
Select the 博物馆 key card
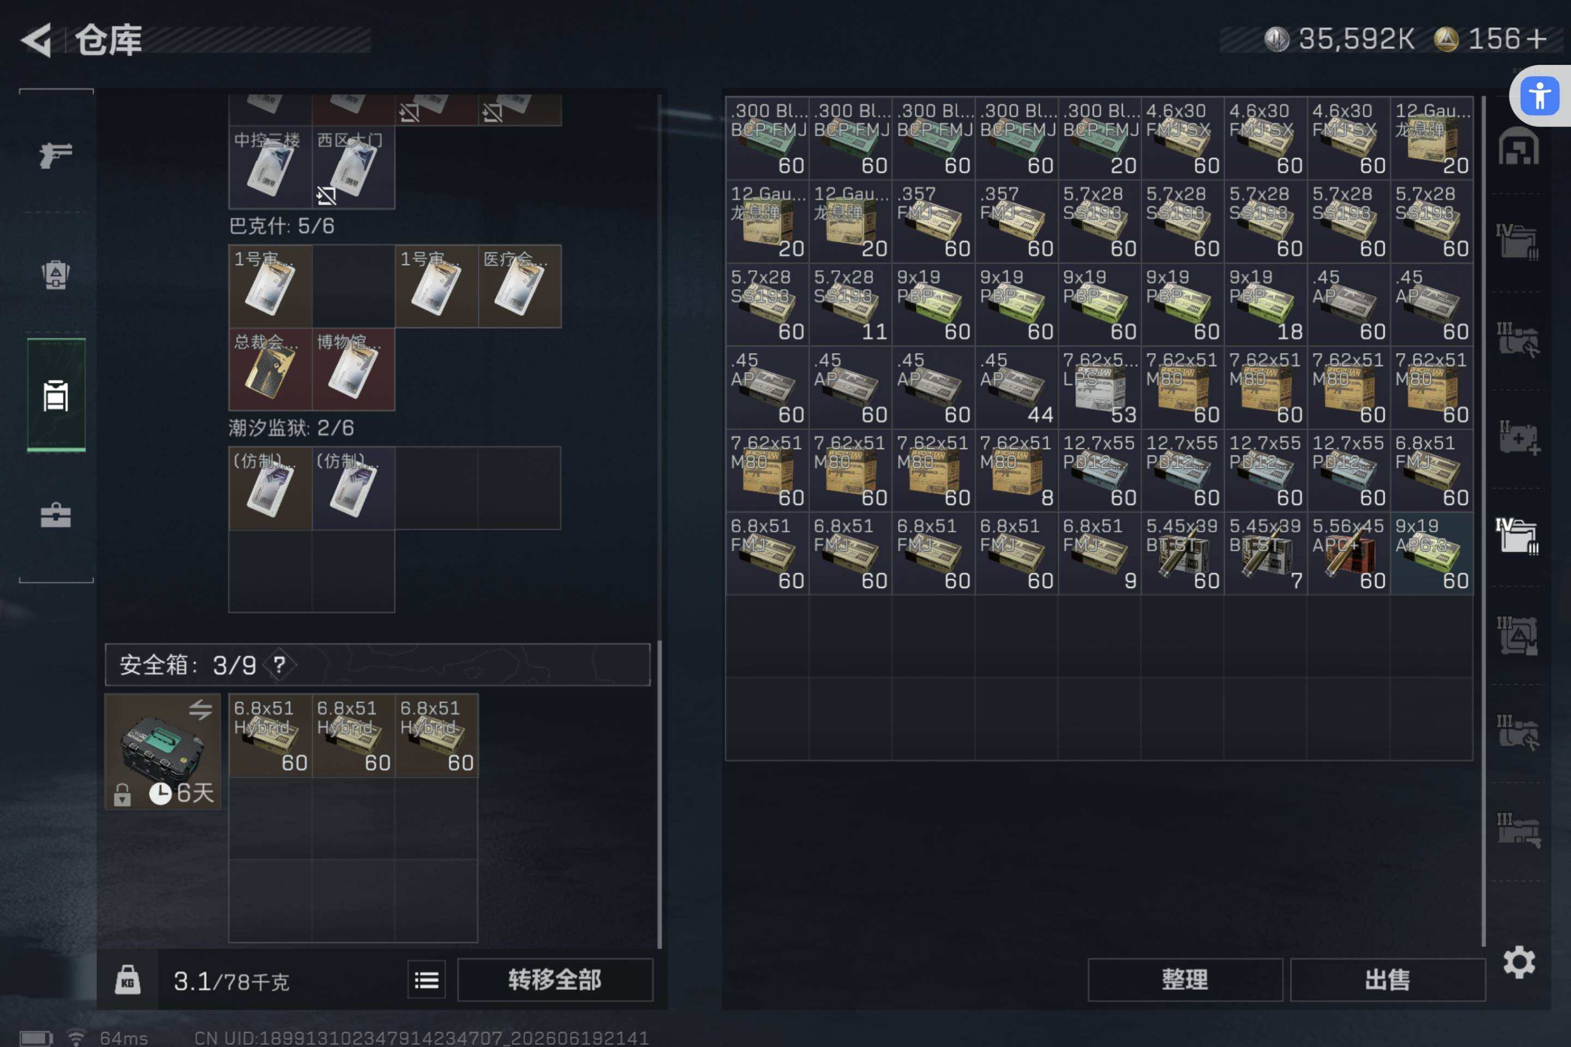tap(353, 369)
